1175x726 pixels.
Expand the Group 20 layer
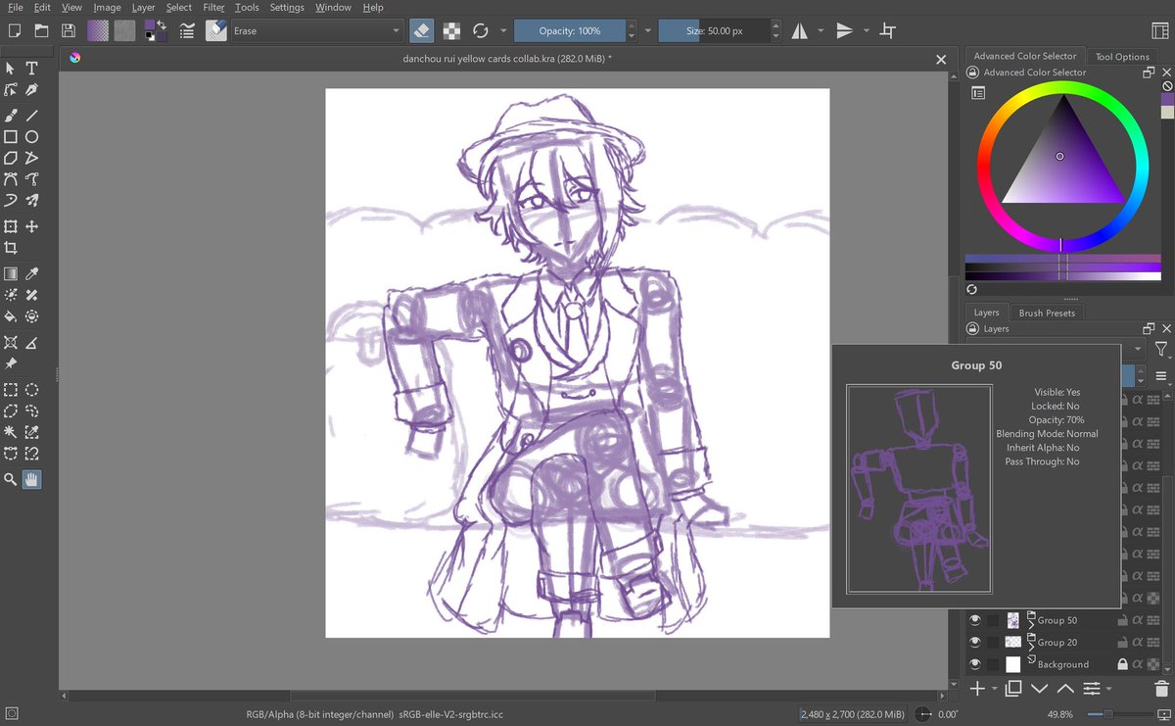[x=1030, y=646]
